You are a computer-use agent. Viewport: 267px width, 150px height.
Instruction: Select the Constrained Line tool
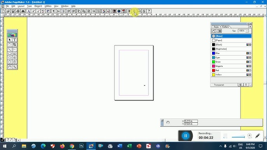(x=15, y=49)
